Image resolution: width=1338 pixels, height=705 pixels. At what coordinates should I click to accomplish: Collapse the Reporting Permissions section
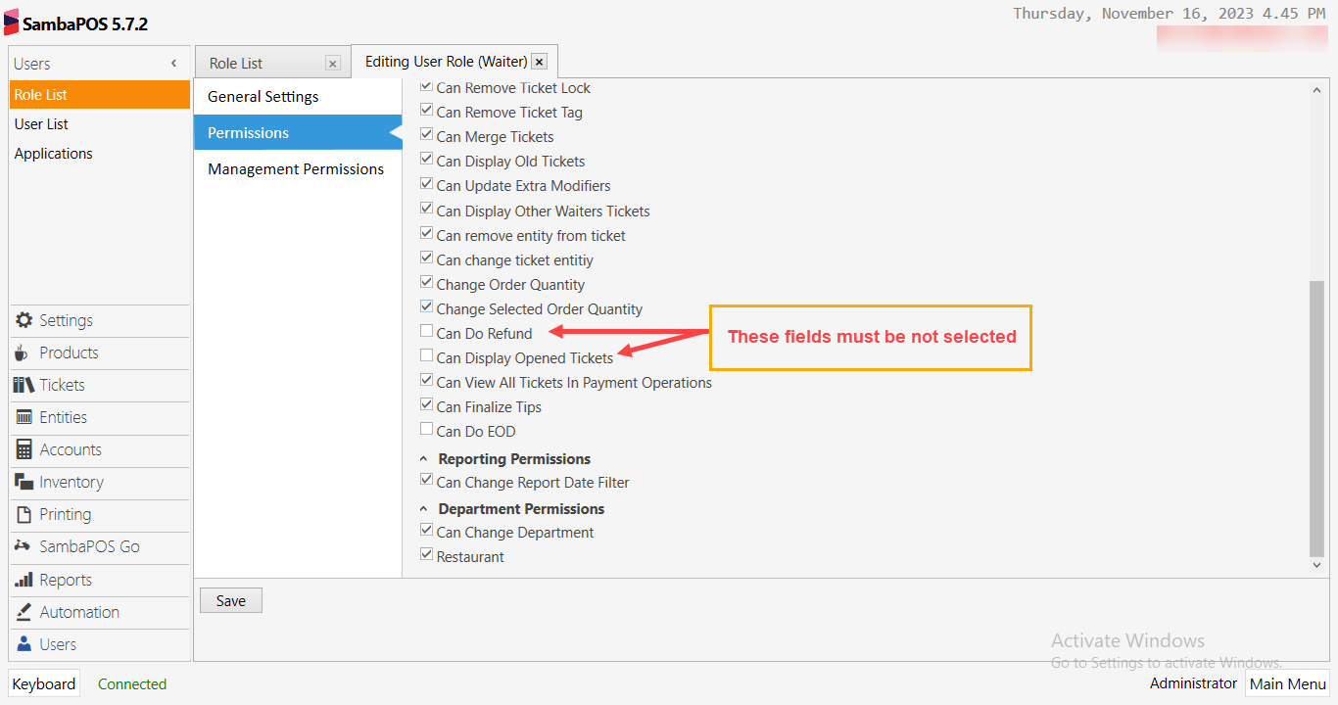(422, 458)
